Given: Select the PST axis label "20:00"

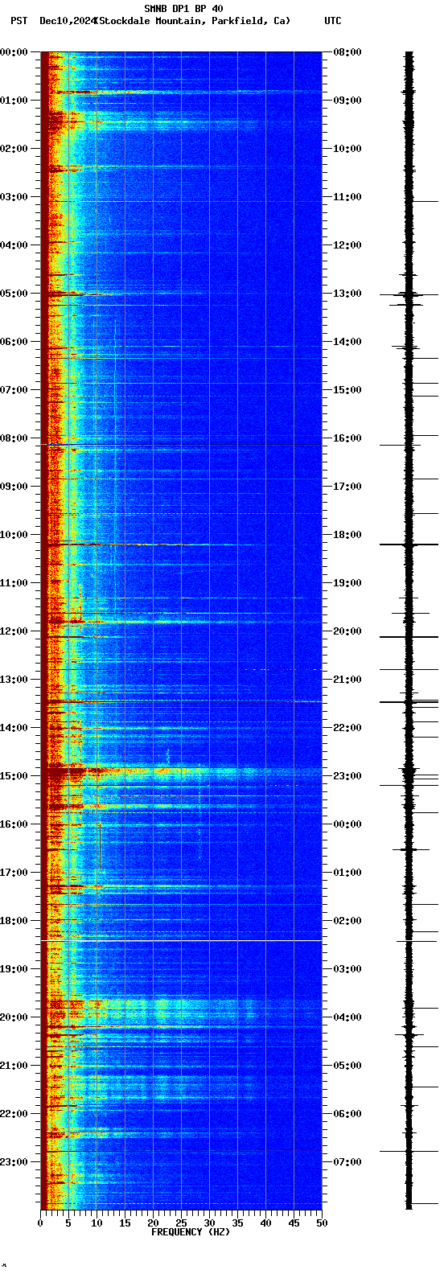Looking at the screenshot, I should pos(14,1017).
